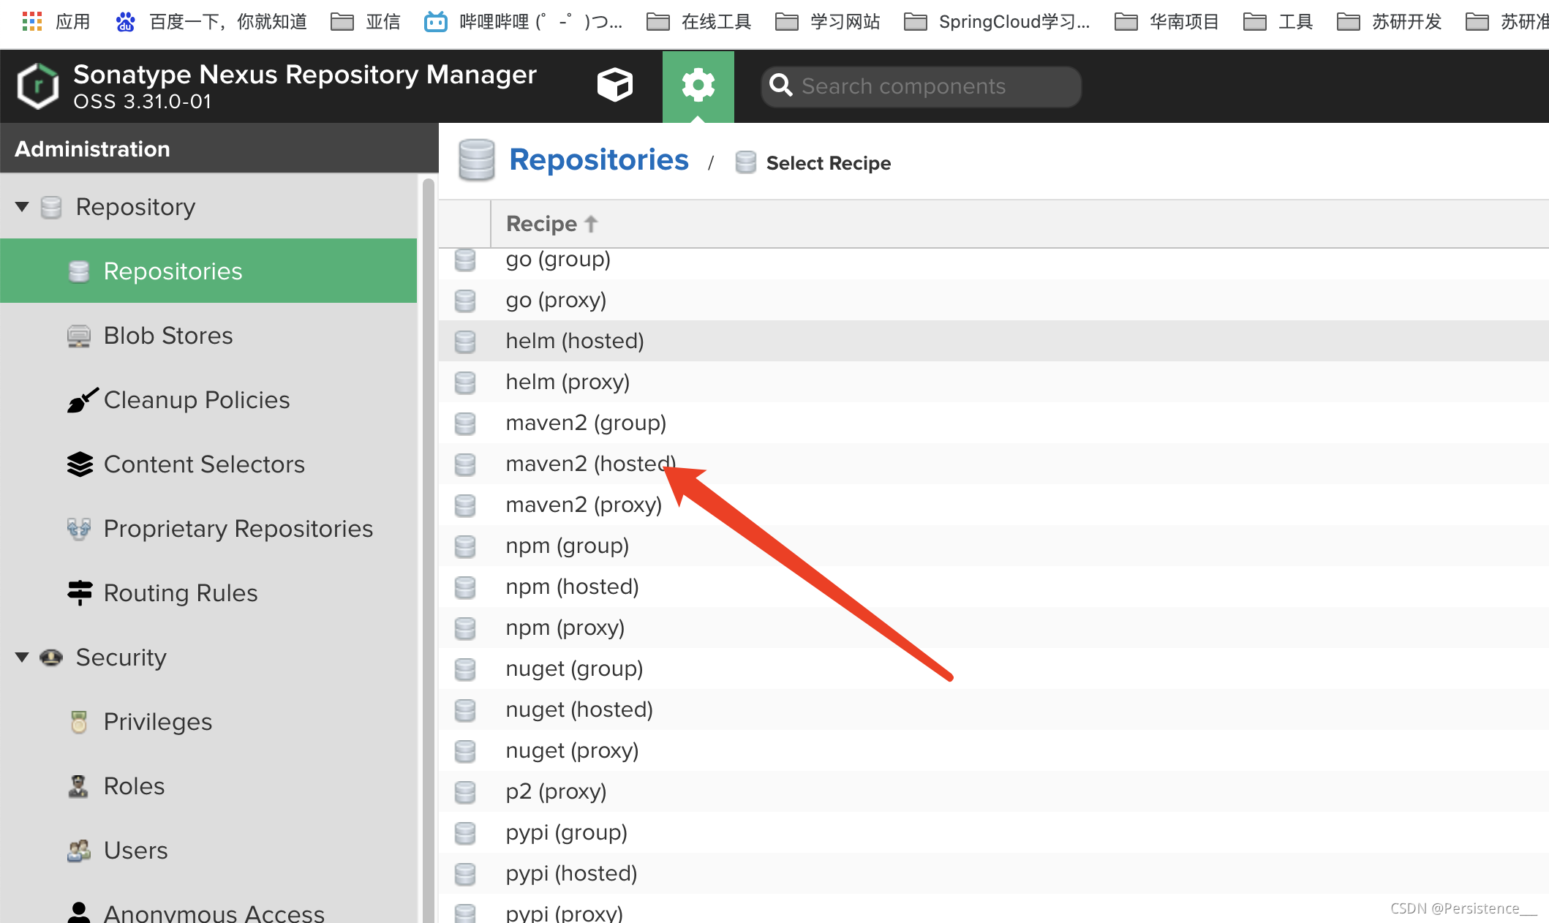The height and width of the screenshot is (923, 1549).
Task: Open the 在线工具 bookmark folder
Action: pos(698,22)
